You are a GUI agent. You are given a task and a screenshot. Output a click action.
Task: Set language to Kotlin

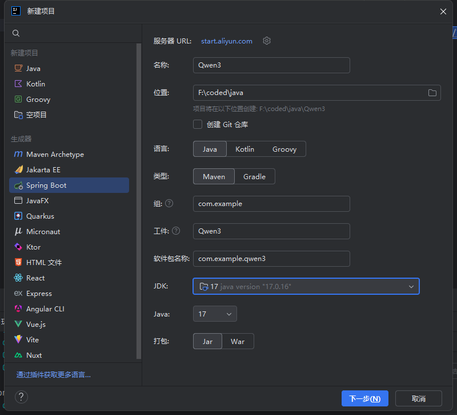[x=245, y=149]
